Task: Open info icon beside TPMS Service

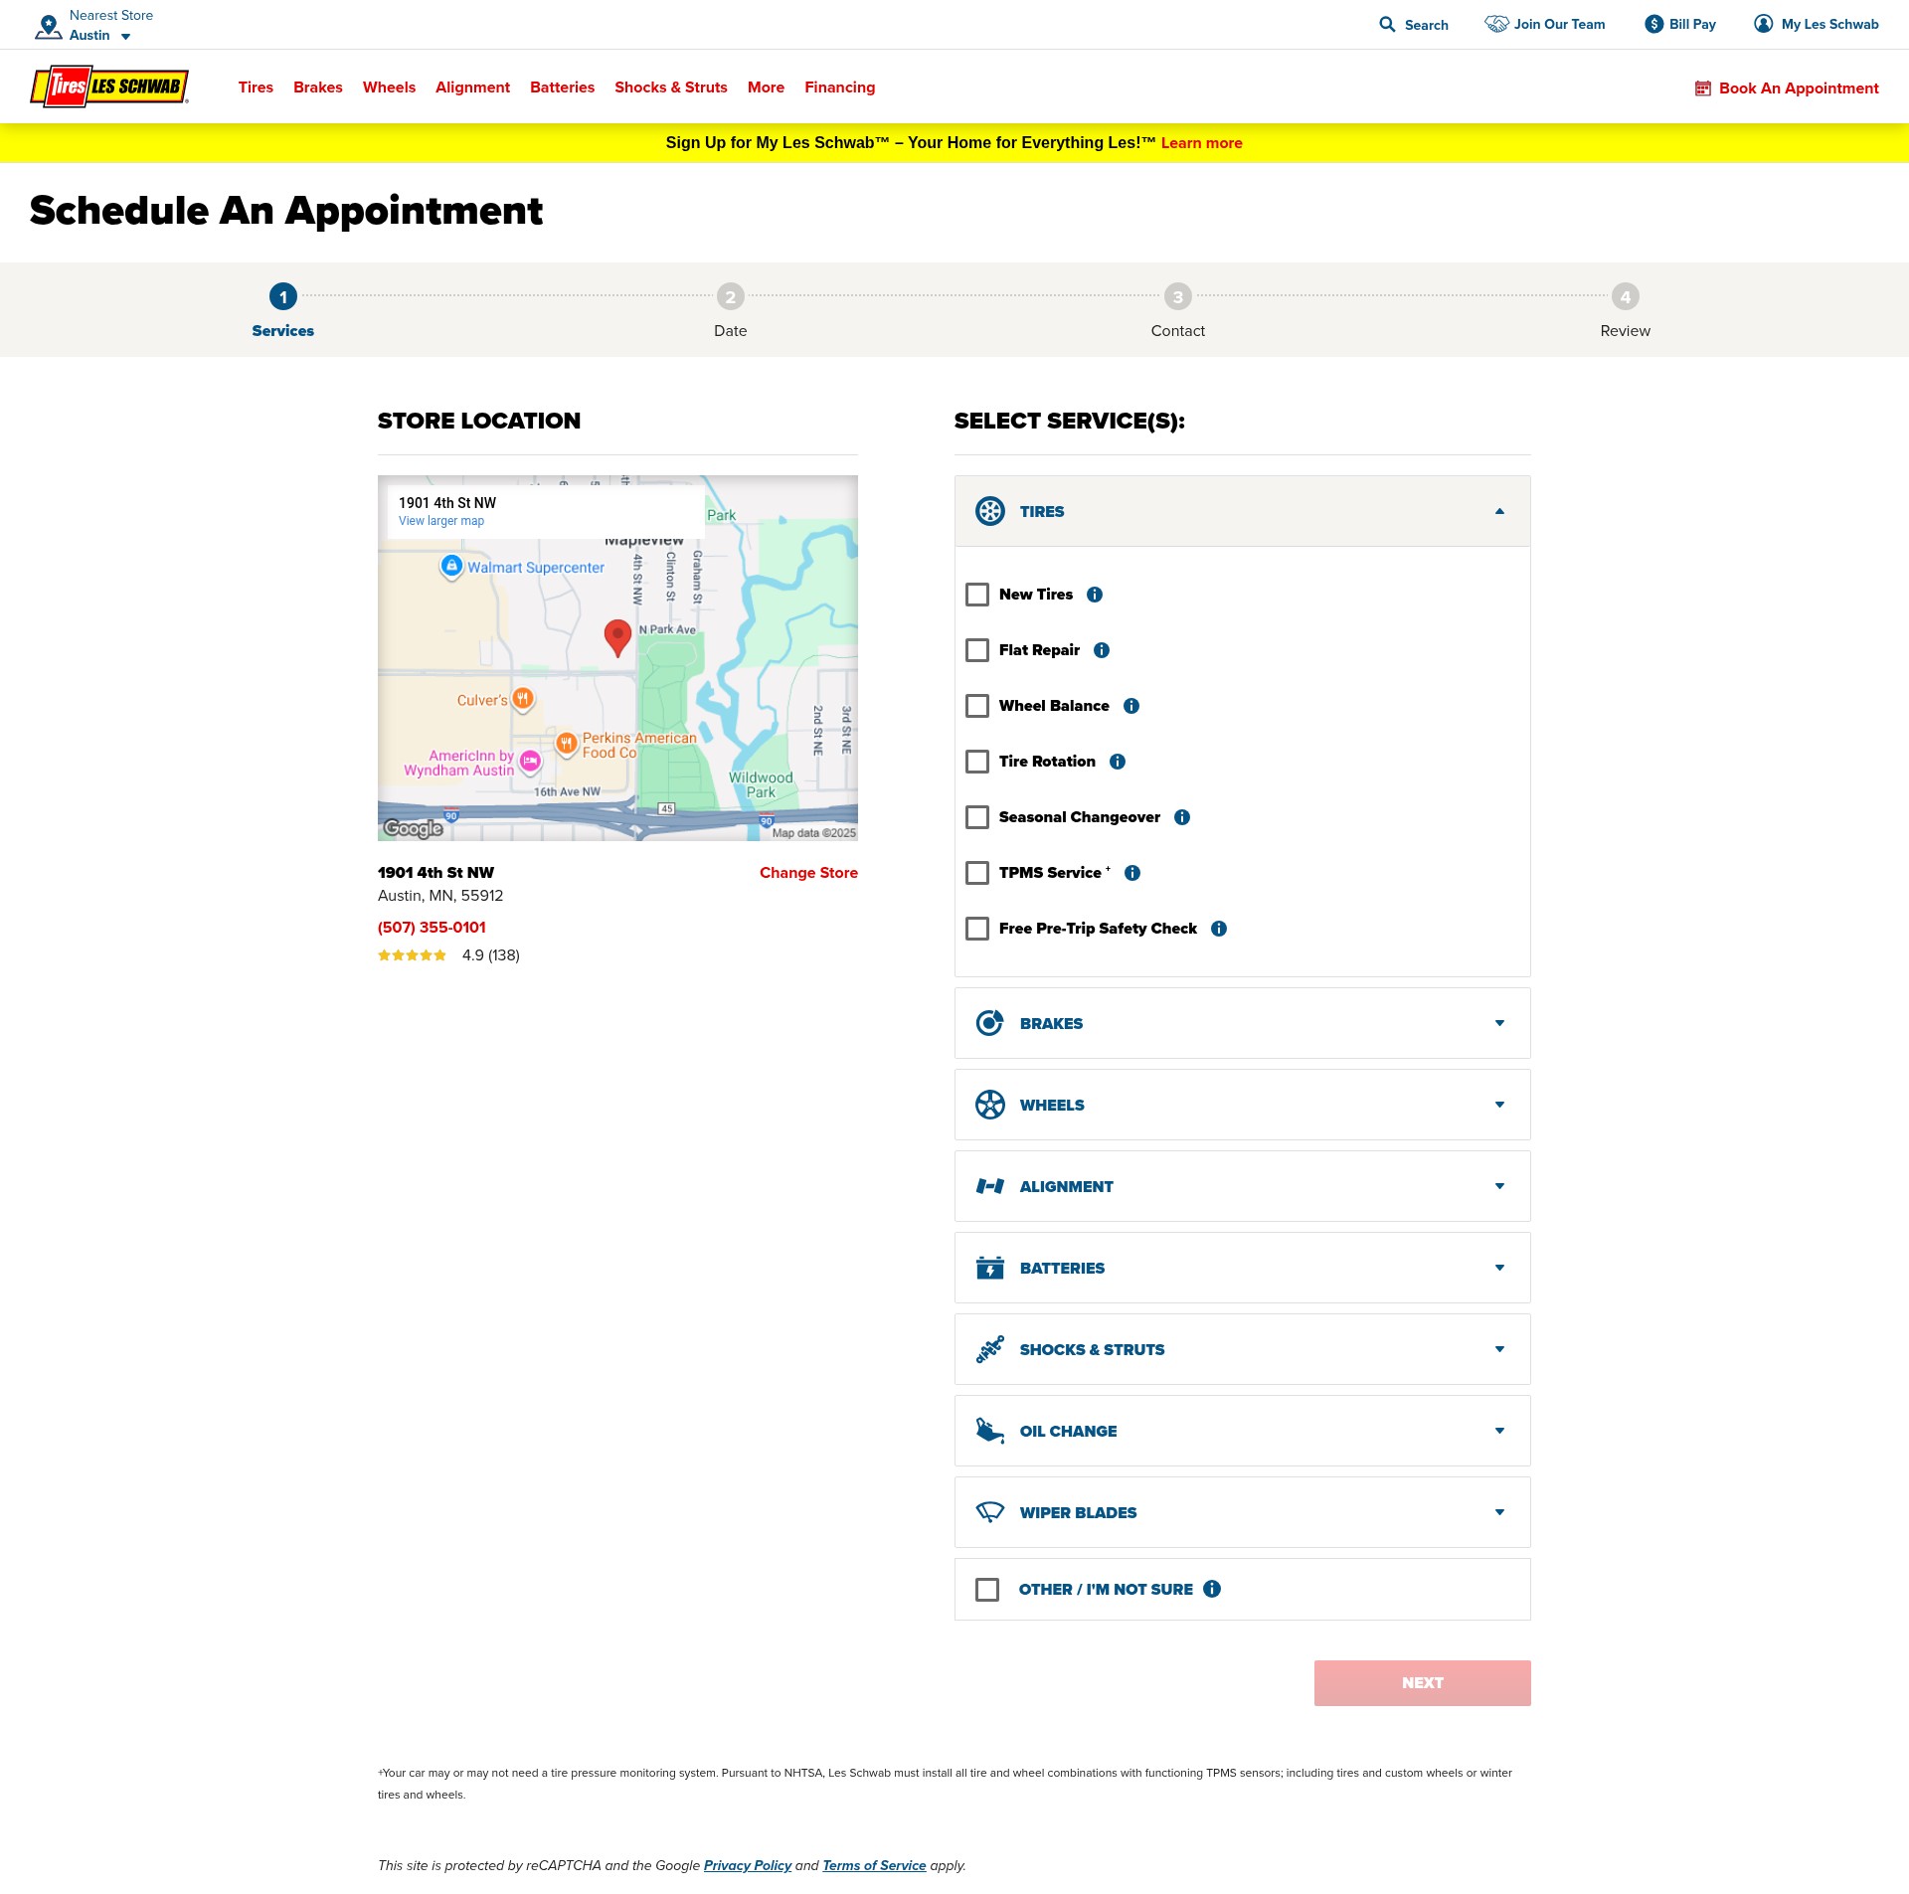Action: [x=1132, y=873]
